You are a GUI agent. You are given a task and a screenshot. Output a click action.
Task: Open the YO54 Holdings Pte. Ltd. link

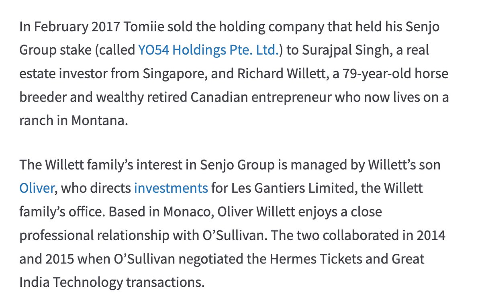click(208, 50)
